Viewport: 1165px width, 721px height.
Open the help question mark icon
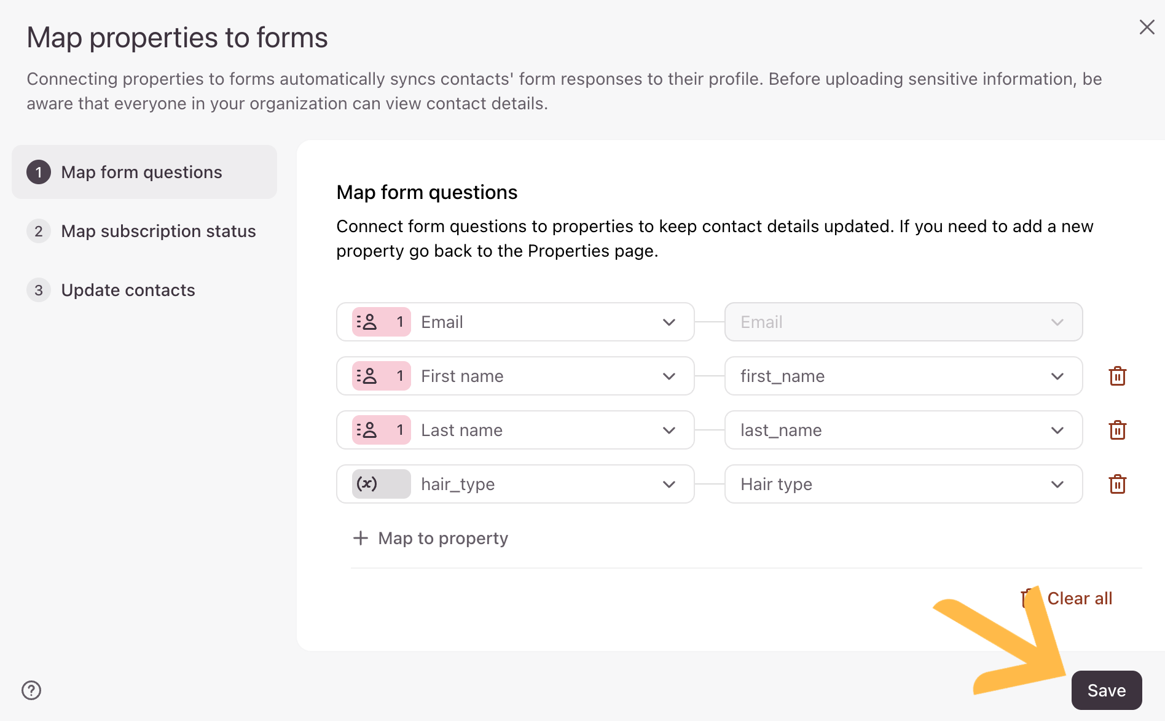point(31,690)
